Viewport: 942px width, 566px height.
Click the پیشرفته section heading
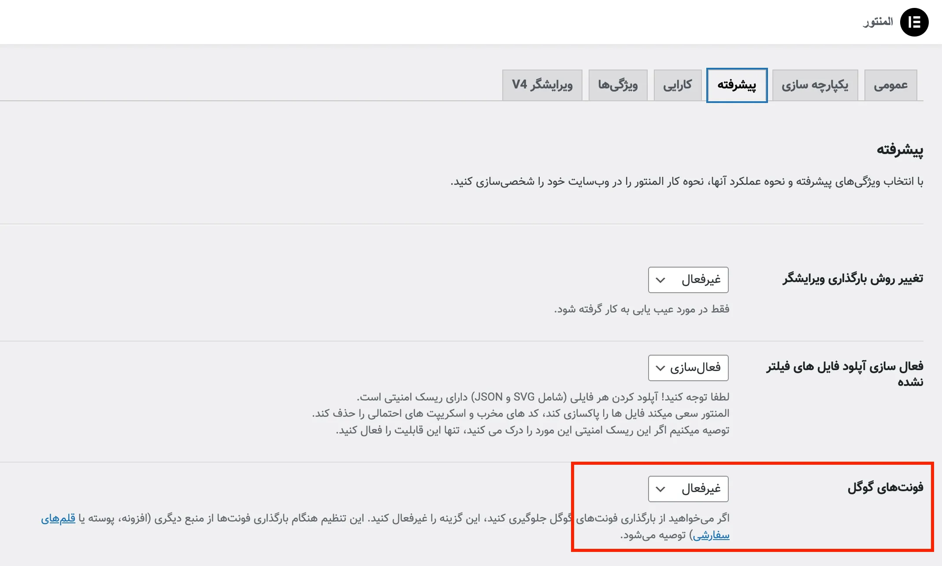point(899,150)
